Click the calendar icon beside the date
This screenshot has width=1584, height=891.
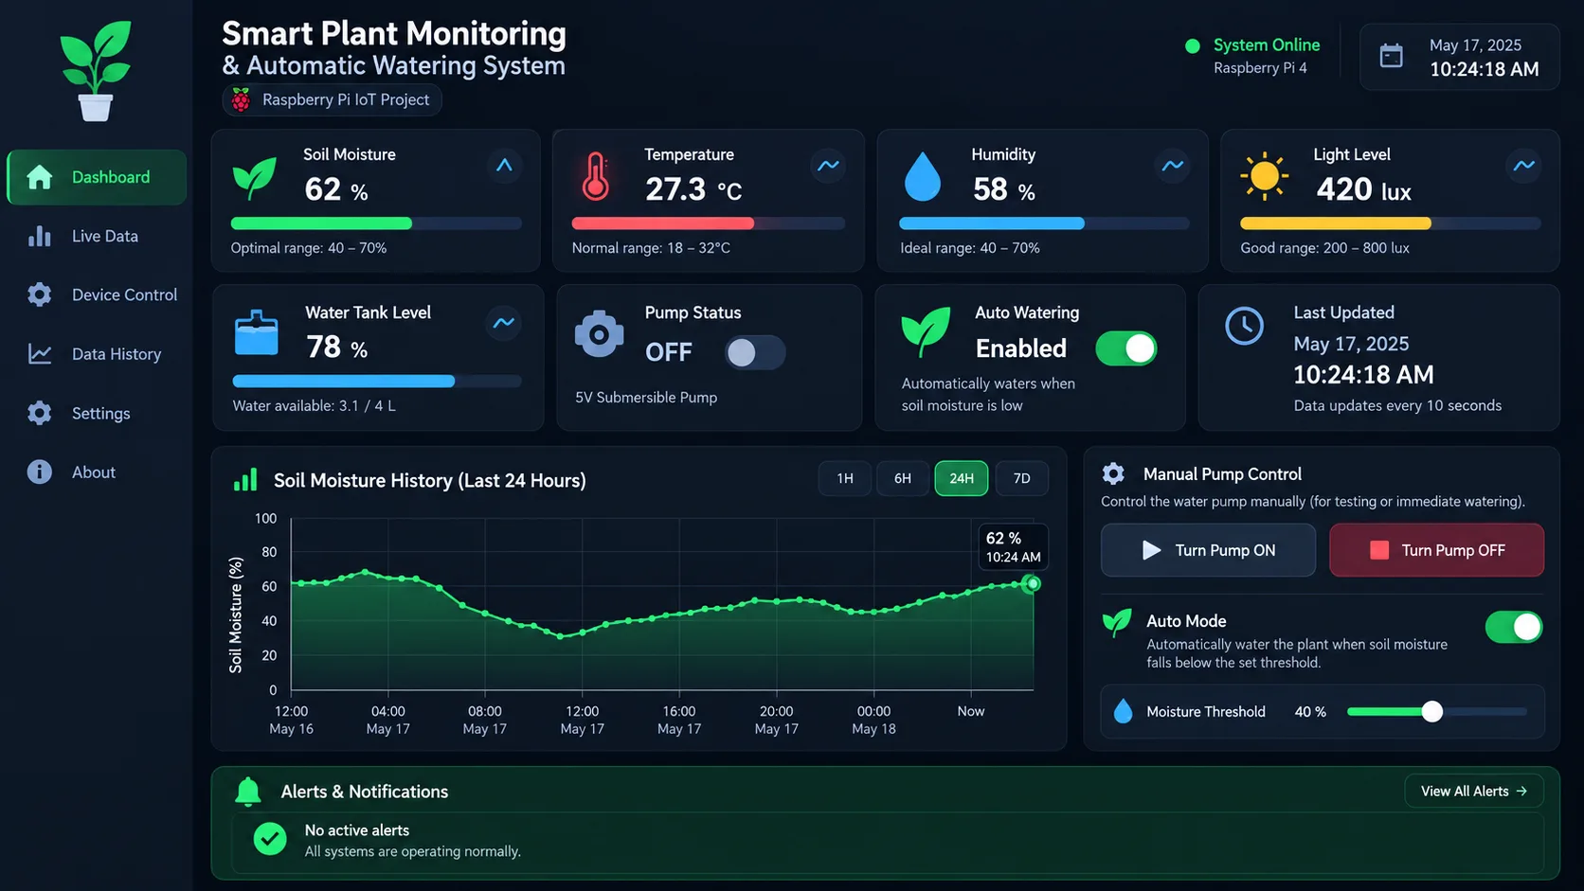coord(1392,56)
